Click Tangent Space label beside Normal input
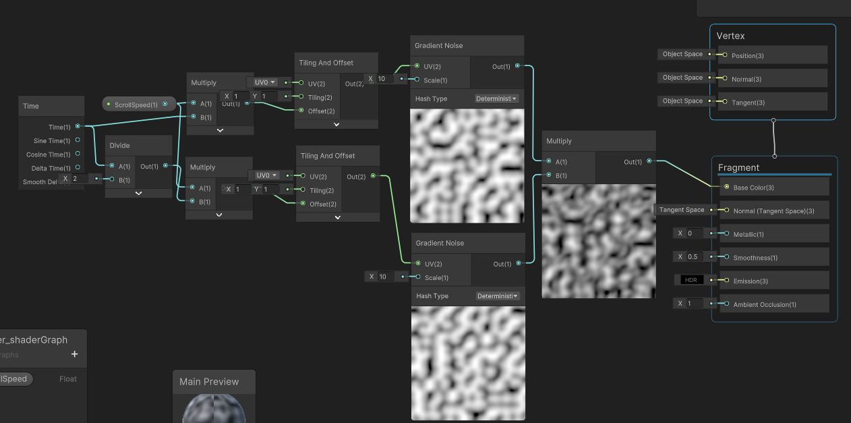This screenshot has height=423, width=851. click(682, 210)
